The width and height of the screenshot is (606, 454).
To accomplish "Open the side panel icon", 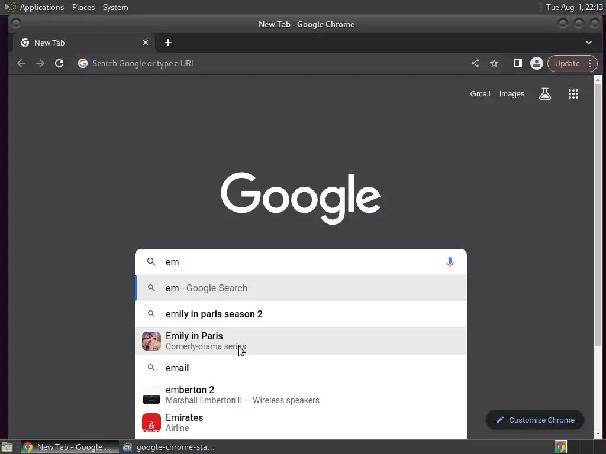I will pos(517,63).
